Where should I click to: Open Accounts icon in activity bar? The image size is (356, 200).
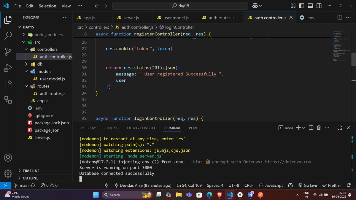[x=8, y=157]
